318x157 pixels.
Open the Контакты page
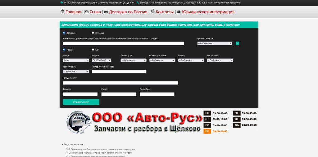tap(165, 12)
